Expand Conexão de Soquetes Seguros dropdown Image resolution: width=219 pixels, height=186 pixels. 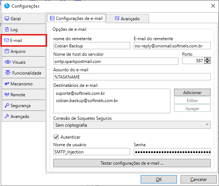(x=132, y=125)
